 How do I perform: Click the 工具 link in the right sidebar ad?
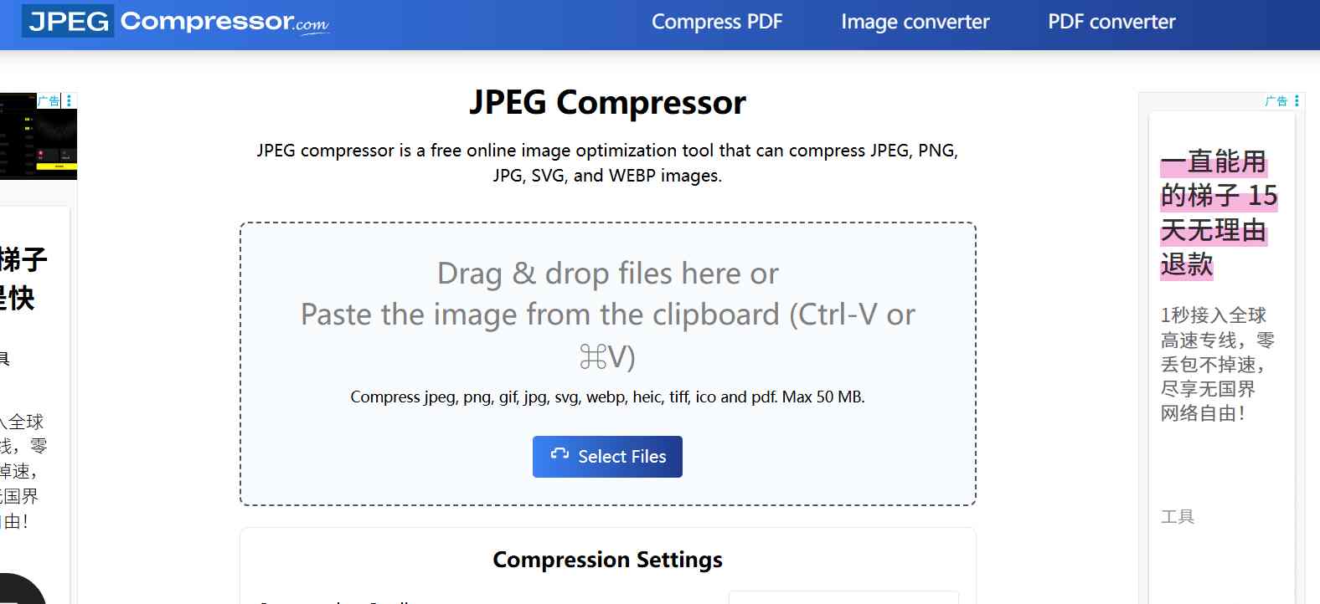(1179, 517)
